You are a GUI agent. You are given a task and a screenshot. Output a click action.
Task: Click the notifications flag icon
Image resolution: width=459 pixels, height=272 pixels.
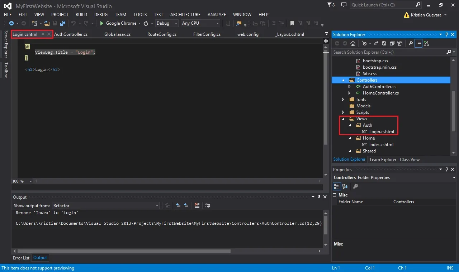[330, 5]
